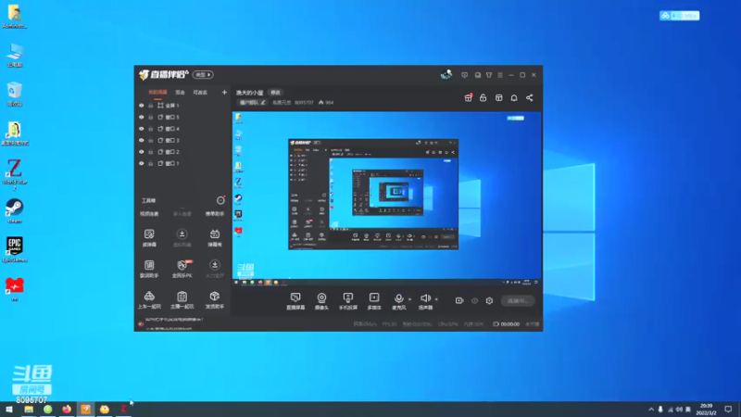Open the notification bell
Viewport: 741px width, 417px height.
[x=514, y=98]
